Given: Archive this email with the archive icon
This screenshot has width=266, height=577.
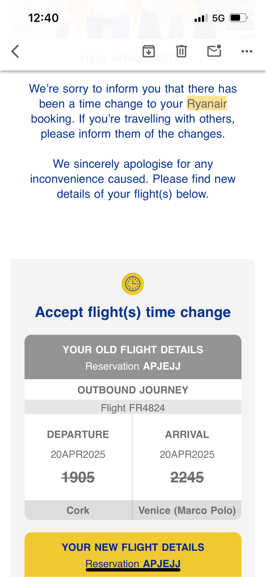Looking at the screenshot, I should pos(148,51).
